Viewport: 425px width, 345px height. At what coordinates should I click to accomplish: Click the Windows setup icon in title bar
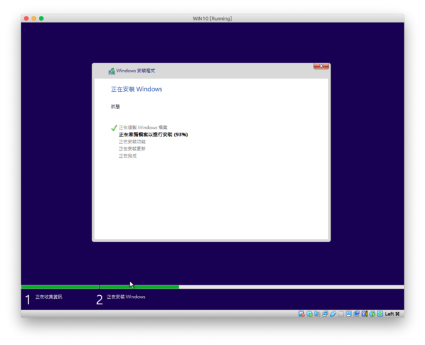pos(111,71)
